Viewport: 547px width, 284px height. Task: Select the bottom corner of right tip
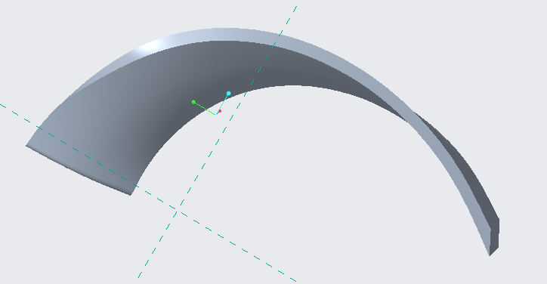pyautogui.click(x=490, y=256)
